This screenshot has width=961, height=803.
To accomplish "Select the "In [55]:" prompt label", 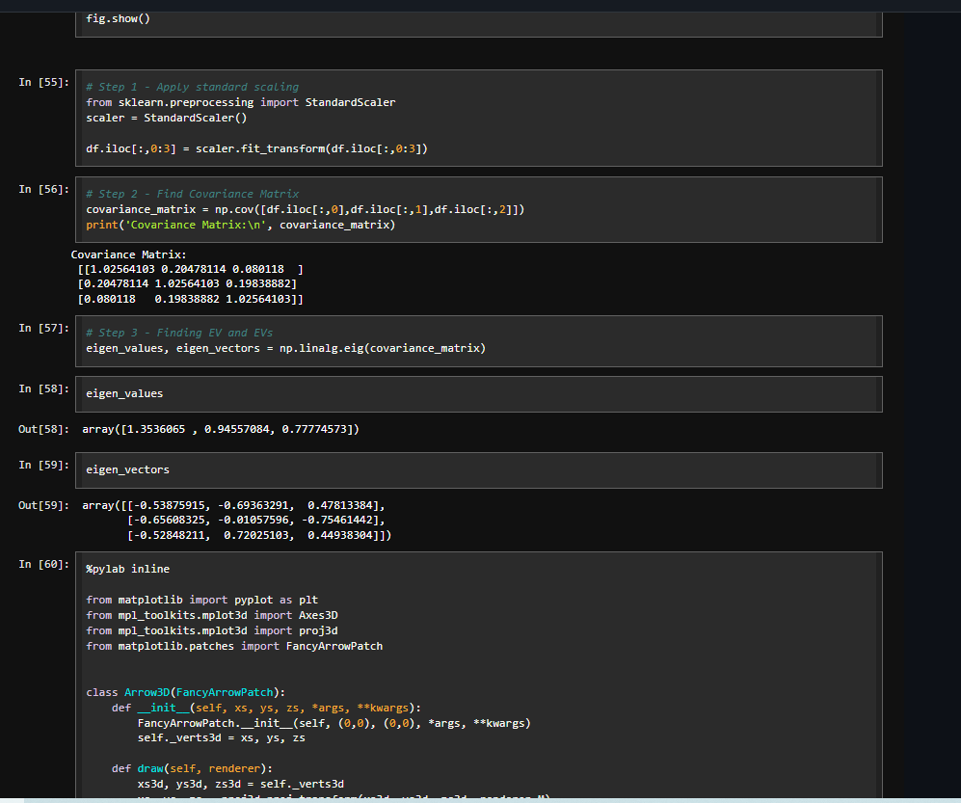I will tap(43, 82).
